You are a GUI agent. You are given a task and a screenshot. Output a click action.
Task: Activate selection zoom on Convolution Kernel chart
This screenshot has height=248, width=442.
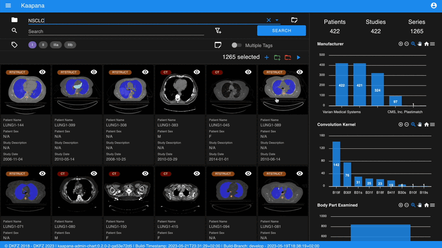pos(413,124)
